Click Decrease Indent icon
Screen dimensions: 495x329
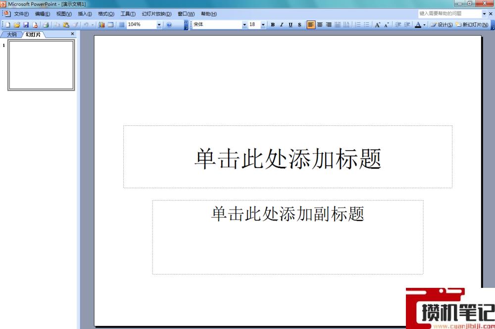pos(398,25)
